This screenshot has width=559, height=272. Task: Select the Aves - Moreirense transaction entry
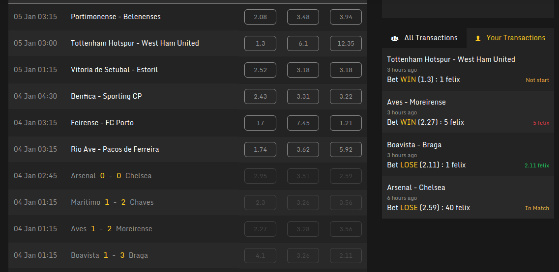[468, 112]
